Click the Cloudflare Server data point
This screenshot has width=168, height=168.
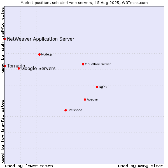pos(83,64)
